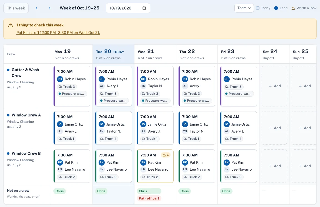The height and width of the screenshot is (207, 320).
Task: Click the blue Lead legend dot
Action: point(276,8)
